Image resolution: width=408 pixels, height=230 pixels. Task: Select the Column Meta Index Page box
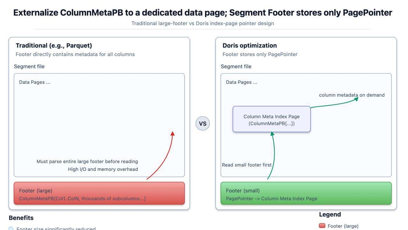[272, 119]
